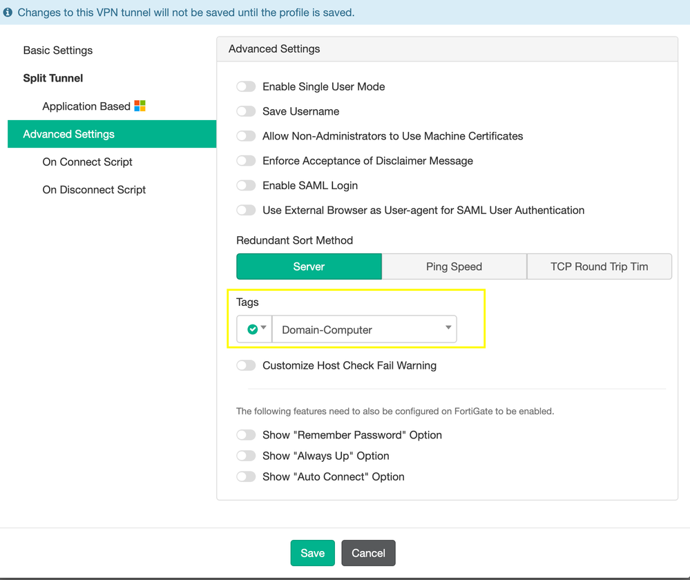Enable Customize Host Check Fail Warning

point(246,366)
